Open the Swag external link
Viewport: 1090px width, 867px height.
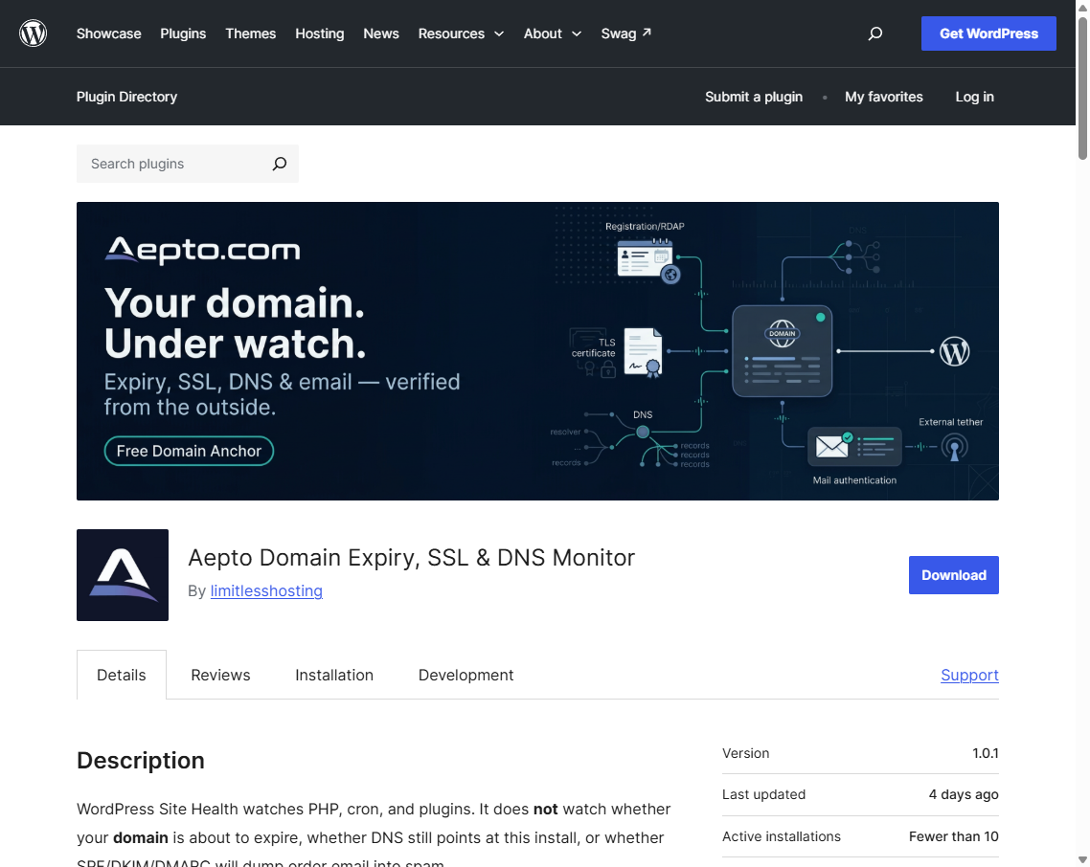click(625, 33)
